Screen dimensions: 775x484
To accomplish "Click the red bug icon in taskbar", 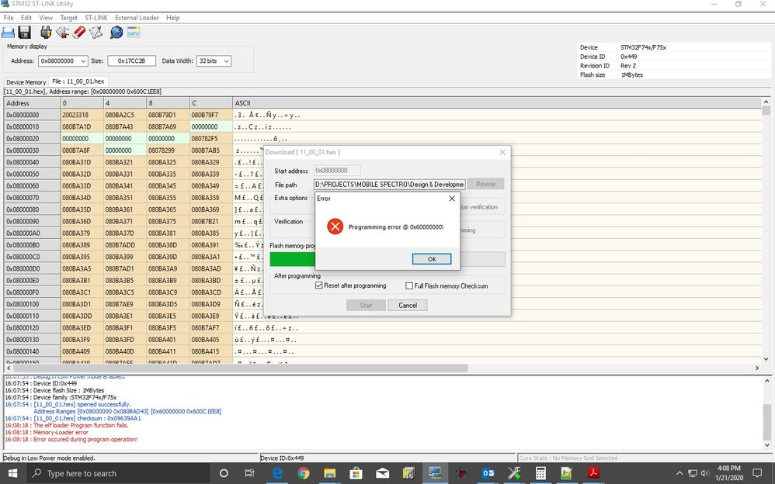I will tap(461, 473).
